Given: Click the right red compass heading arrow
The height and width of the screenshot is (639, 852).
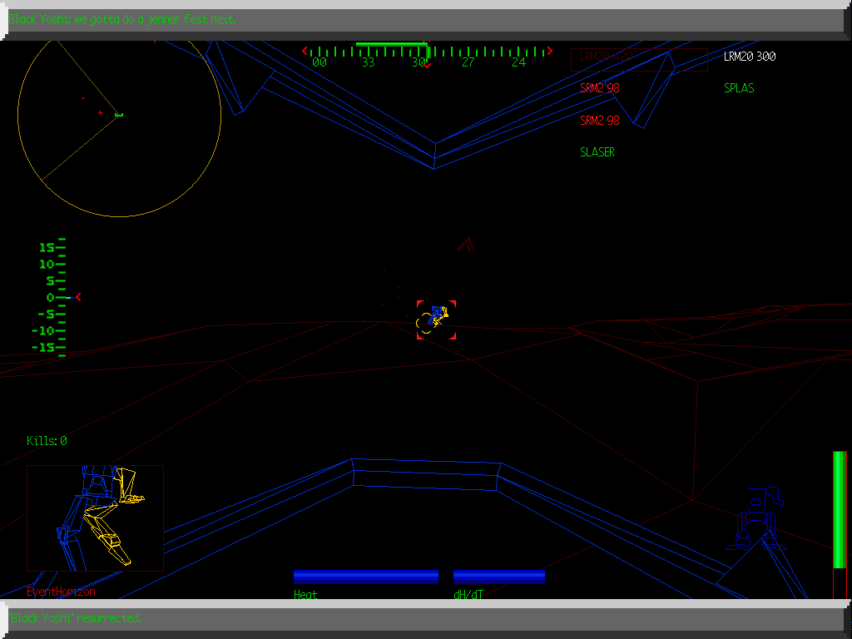Looking at the screenshot, I should [x=548, y=50].
